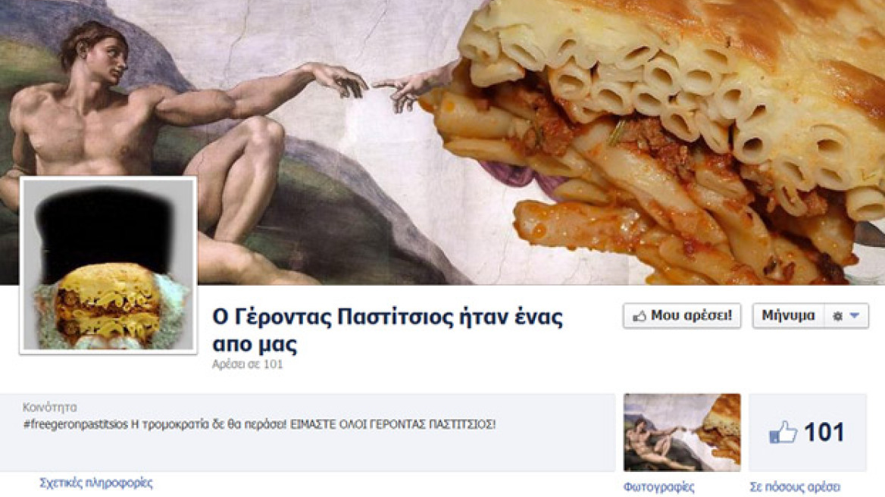885x497 pixels.
Task: Click 'Σχετικές πληροφορίες' about link
Action: tap(96, 483)
